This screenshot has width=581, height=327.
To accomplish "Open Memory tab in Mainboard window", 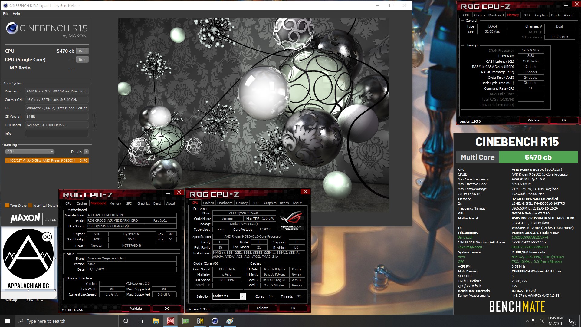I will pyautogui.click(x=115, y=203).
